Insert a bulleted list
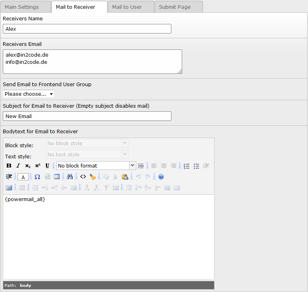Viewport: 308px width, 292px height. pos(196,166)
